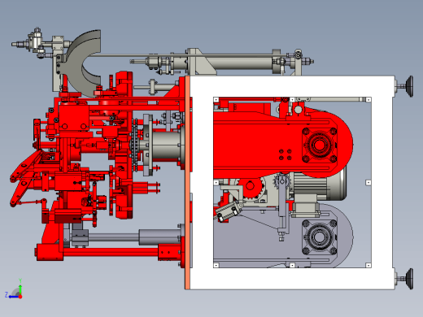The image size is (423, 317).
Task: Select the gray cylindrical drum at the center
Action: pos(166,145)
